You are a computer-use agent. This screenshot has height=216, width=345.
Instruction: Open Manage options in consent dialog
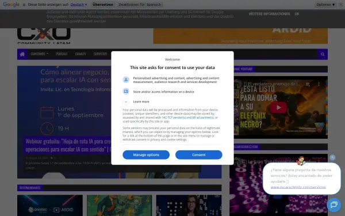pyautogui.click(x=146, y=155)
